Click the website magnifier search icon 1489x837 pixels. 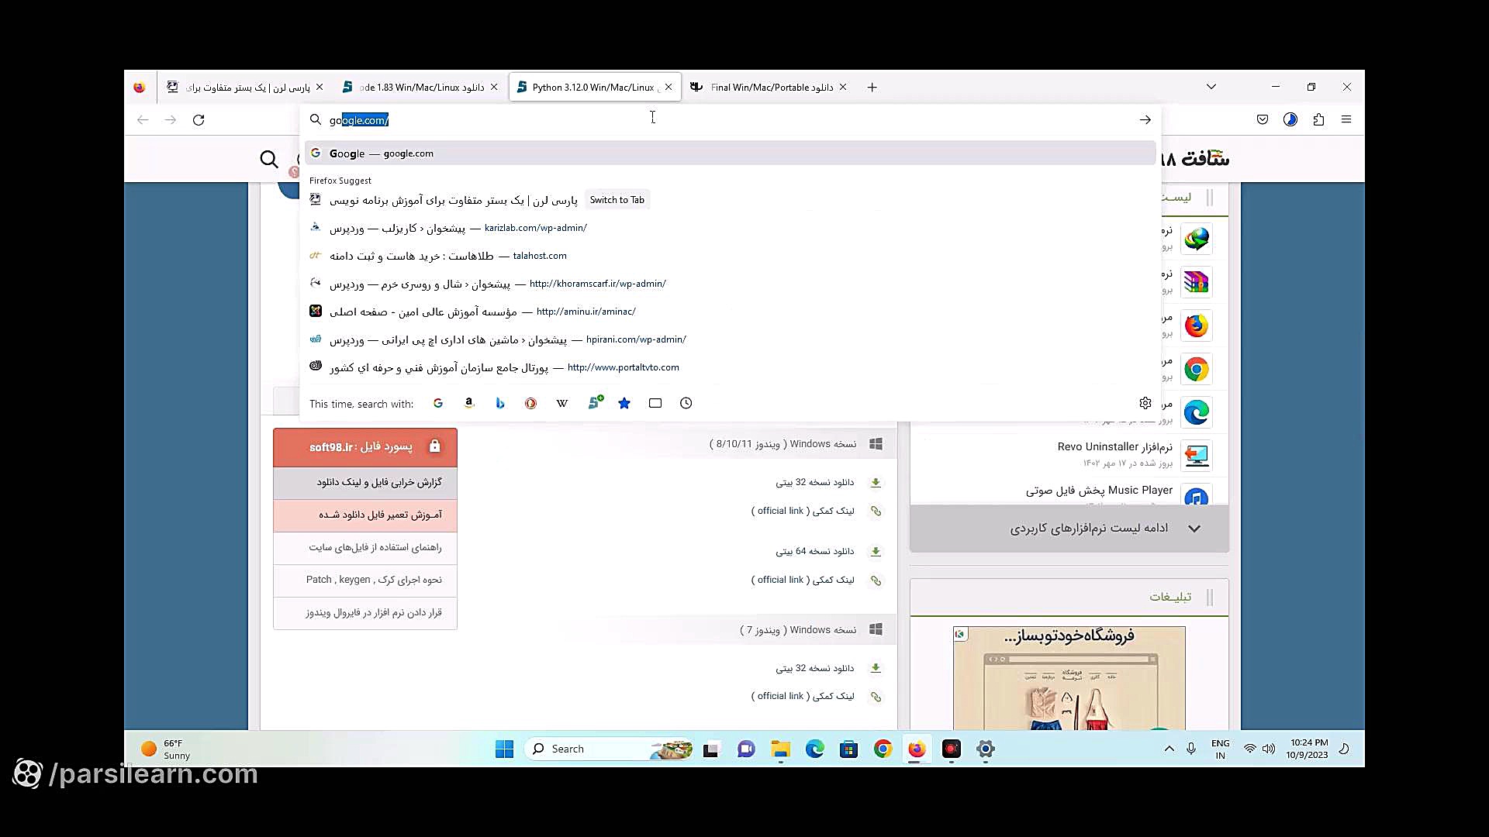(x=269, y=160)
